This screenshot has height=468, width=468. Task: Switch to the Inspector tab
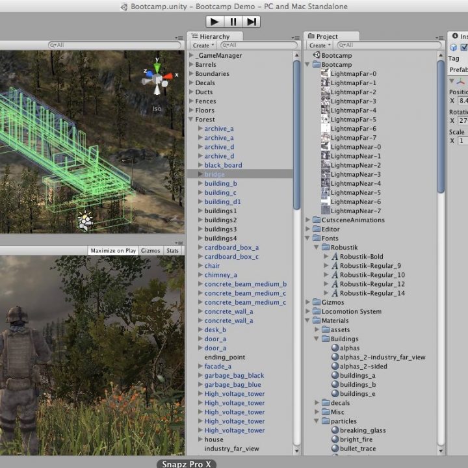coord(459,36)
